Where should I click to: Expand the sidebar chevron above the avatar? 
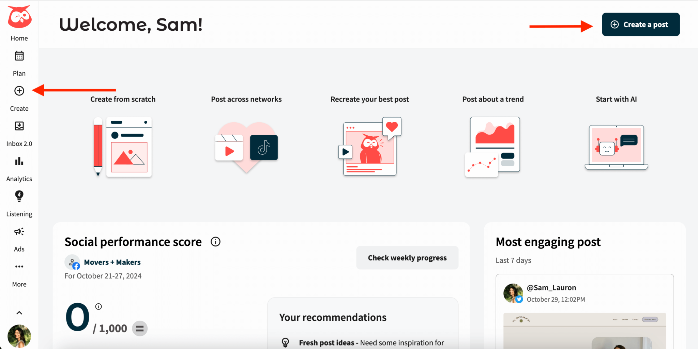(x=19, y=313)
